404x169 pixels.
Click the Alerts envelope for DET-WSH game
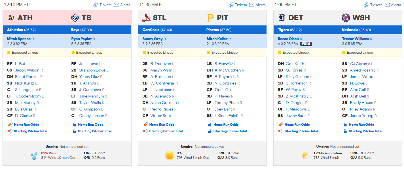(x=387, y=5)
